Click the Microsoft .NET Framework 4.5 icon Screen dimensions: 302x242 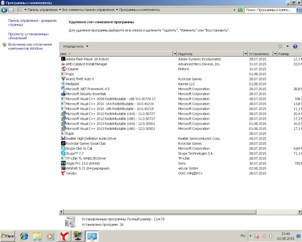(x=63, y=89)
